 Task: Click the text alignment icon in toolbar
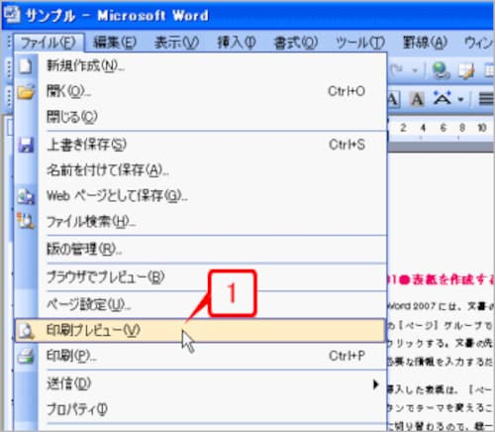pyautogui.click(x=486, y=99)
